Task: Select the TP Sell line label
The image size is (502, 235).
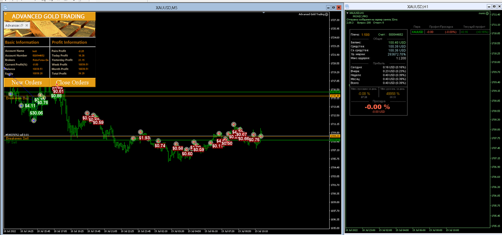Action: [x=11, y=142]
